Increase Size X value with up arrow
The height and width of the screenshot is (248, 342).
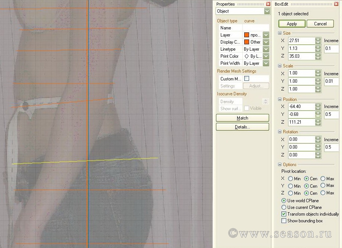(x=318, y=39)
